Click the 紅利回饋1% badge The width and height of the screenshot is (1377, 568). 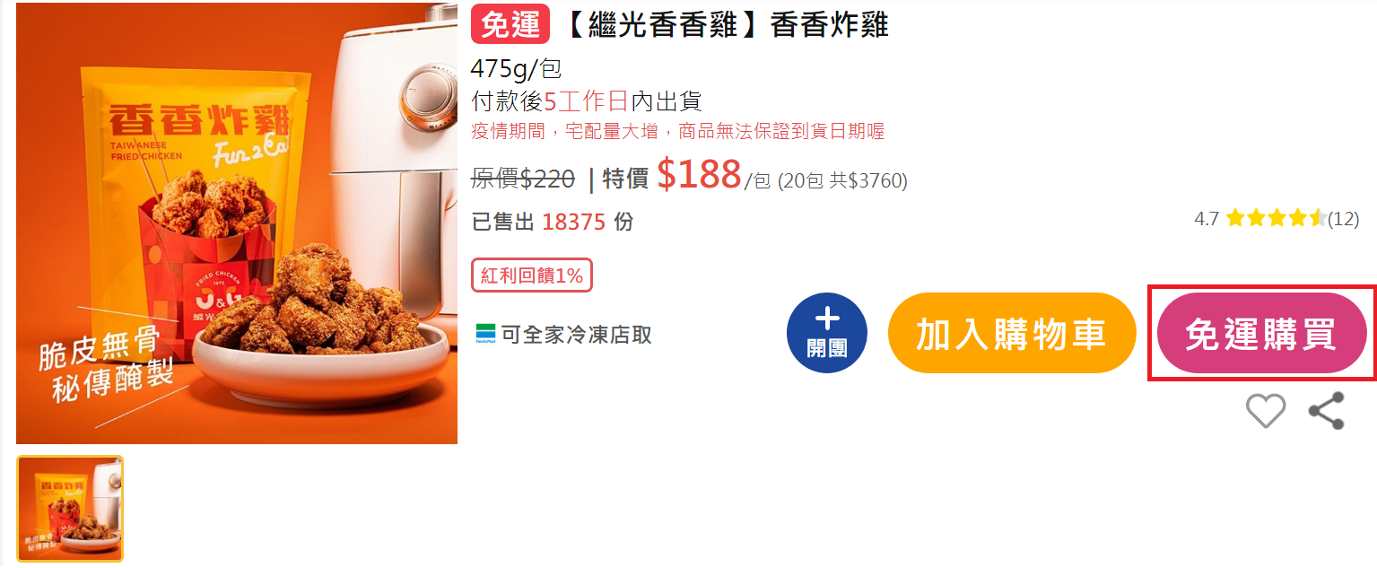coord(532,275)
